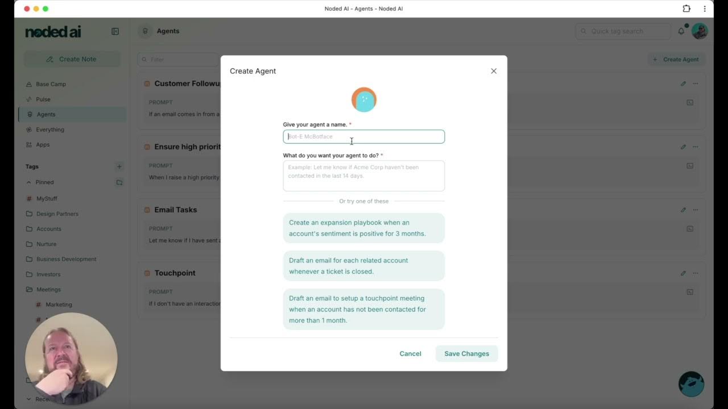The width and height of the screenshot is (728, 409).
Task: Click the Noded AI logo
Action: 53,32
